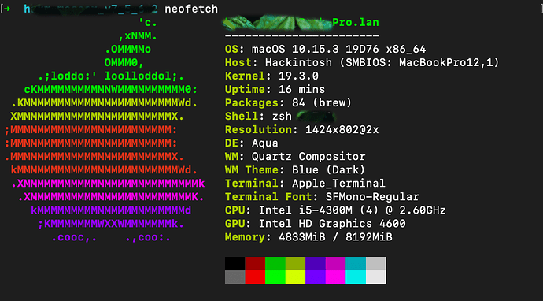Click the 'Kernel: 19.3.0' line
The height and width of the screenshot is (301, 543).
coord(271,76)
